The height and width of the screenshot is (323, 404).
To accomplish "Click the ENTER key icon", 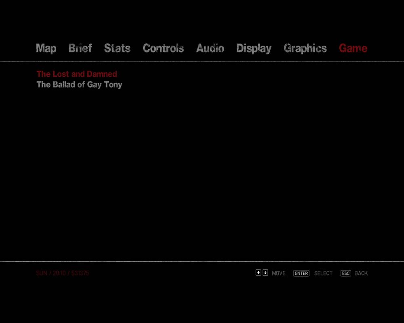I will pyautogui.click(x=301, y=273).
